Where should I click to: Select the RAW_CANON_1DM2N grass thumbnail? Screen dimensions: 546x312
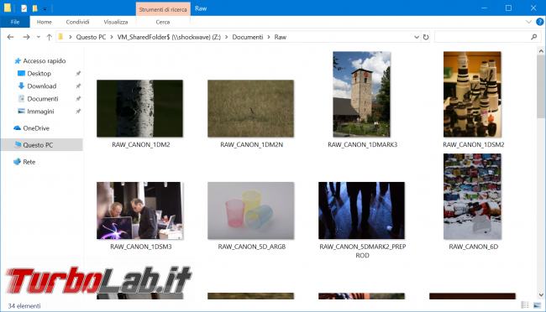click(x=250, y=108)
